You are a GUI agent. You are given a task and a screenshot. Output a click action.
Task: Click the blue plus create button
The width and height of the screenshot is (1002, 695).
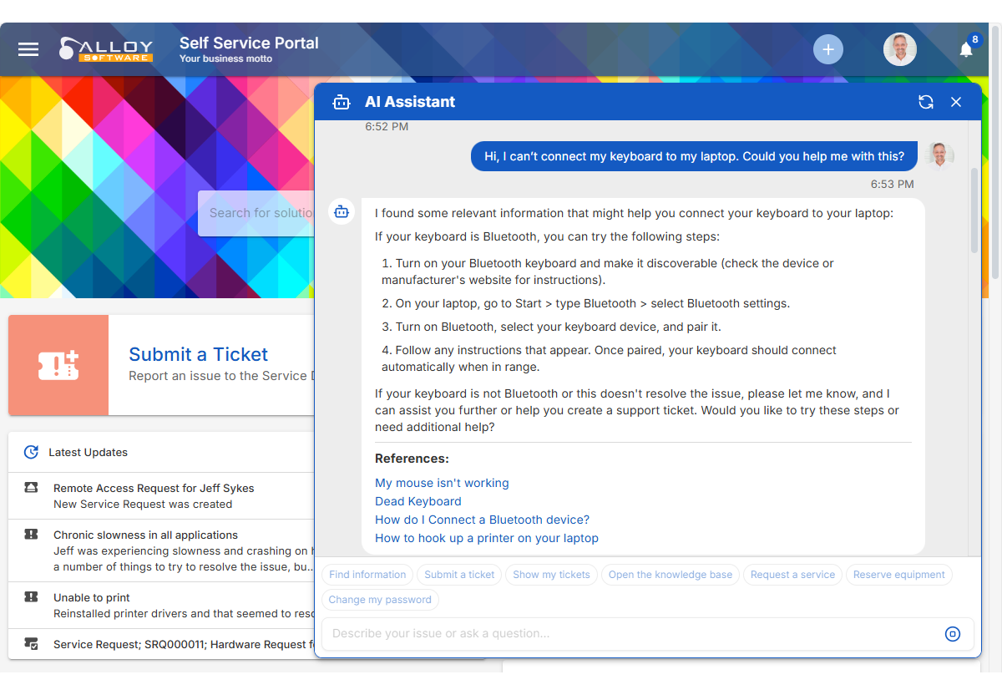pyautogui.click(x=827, y=49)
